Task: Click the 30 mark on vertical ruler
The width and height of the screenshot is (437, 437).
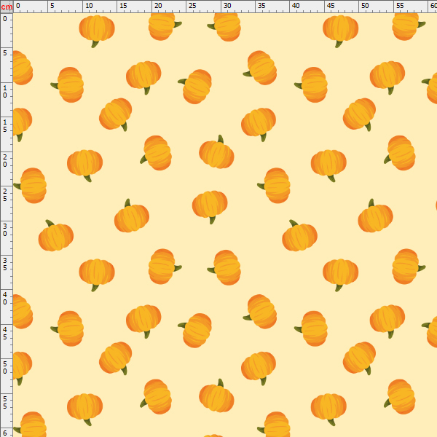Action: click(x=5, y=230)
